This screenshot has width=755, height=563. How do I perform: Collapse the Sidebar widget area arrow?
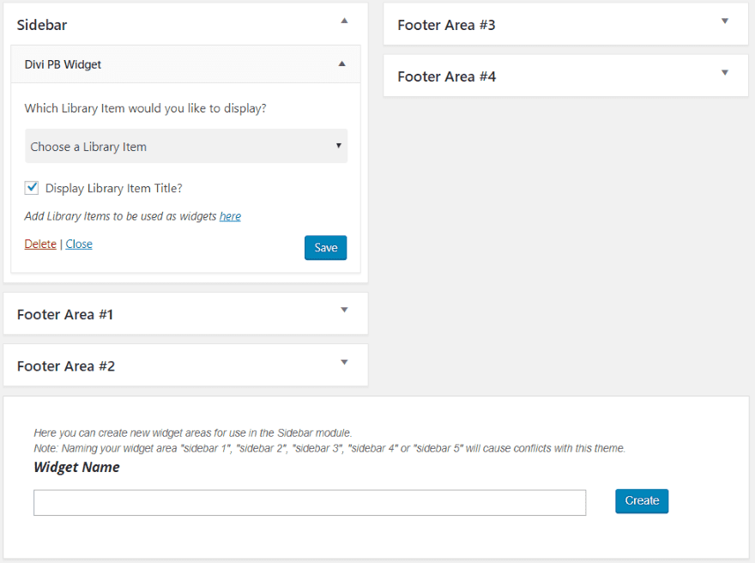[x=344, y=20]
